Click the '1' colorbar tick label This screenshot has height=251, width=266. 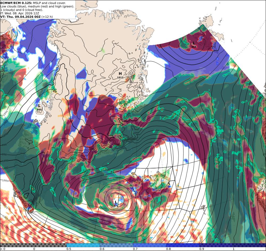pyautogui.click(x=234, y=249)
